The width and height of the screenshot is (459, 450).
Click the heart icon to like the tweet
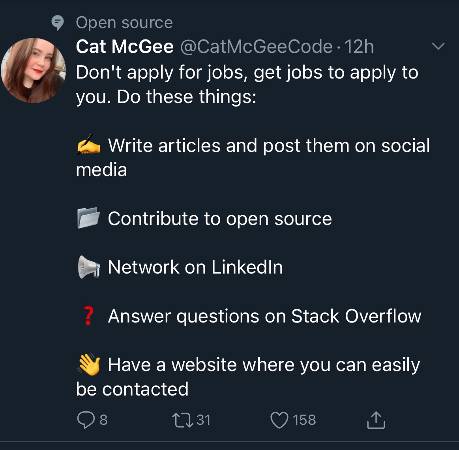coord(279,420)
